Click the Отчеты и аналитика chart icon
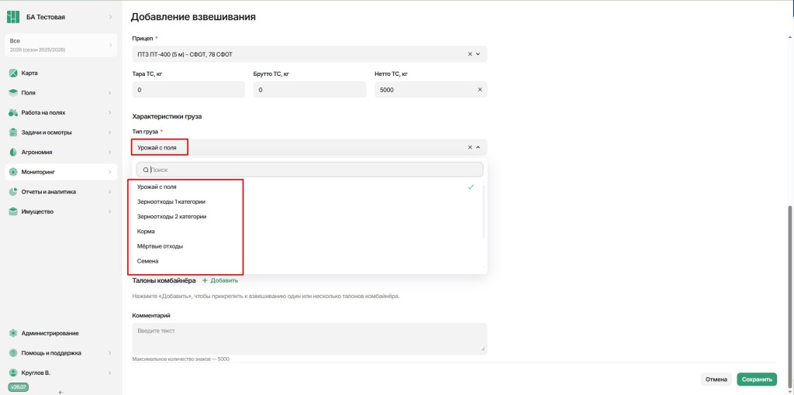Image resolution: width=794 pixels, height=395 pixels. pyautogui.click(x=13, y=191)
